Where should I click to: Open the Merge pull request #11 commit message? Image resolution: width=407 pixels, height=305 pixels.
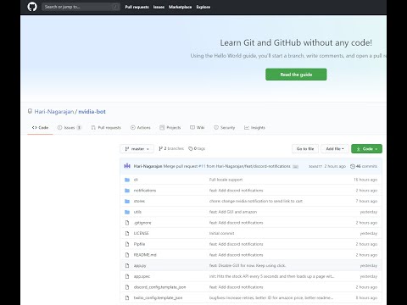coord(226,166)
